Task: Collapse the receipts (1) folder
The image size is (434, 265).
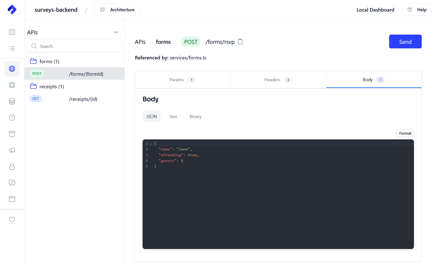Action: tap(47, 86)
